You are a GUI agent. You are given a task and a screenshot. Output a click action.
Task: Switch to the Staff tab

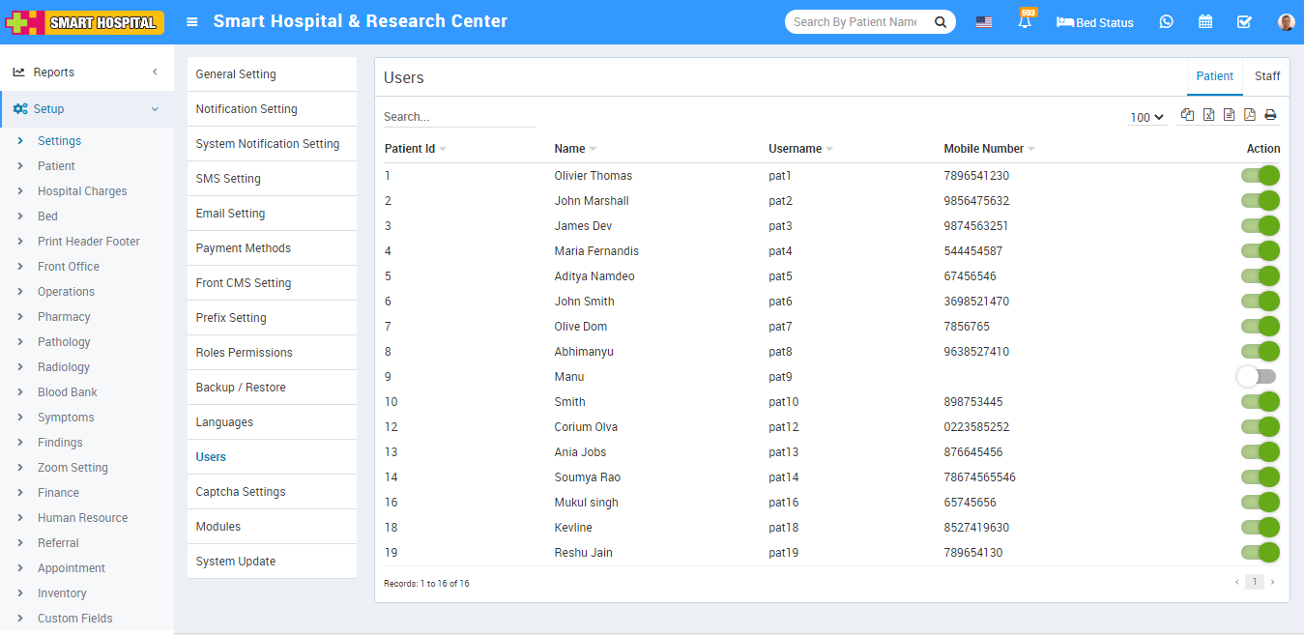pyautogui.click(x=1266, y=76)
